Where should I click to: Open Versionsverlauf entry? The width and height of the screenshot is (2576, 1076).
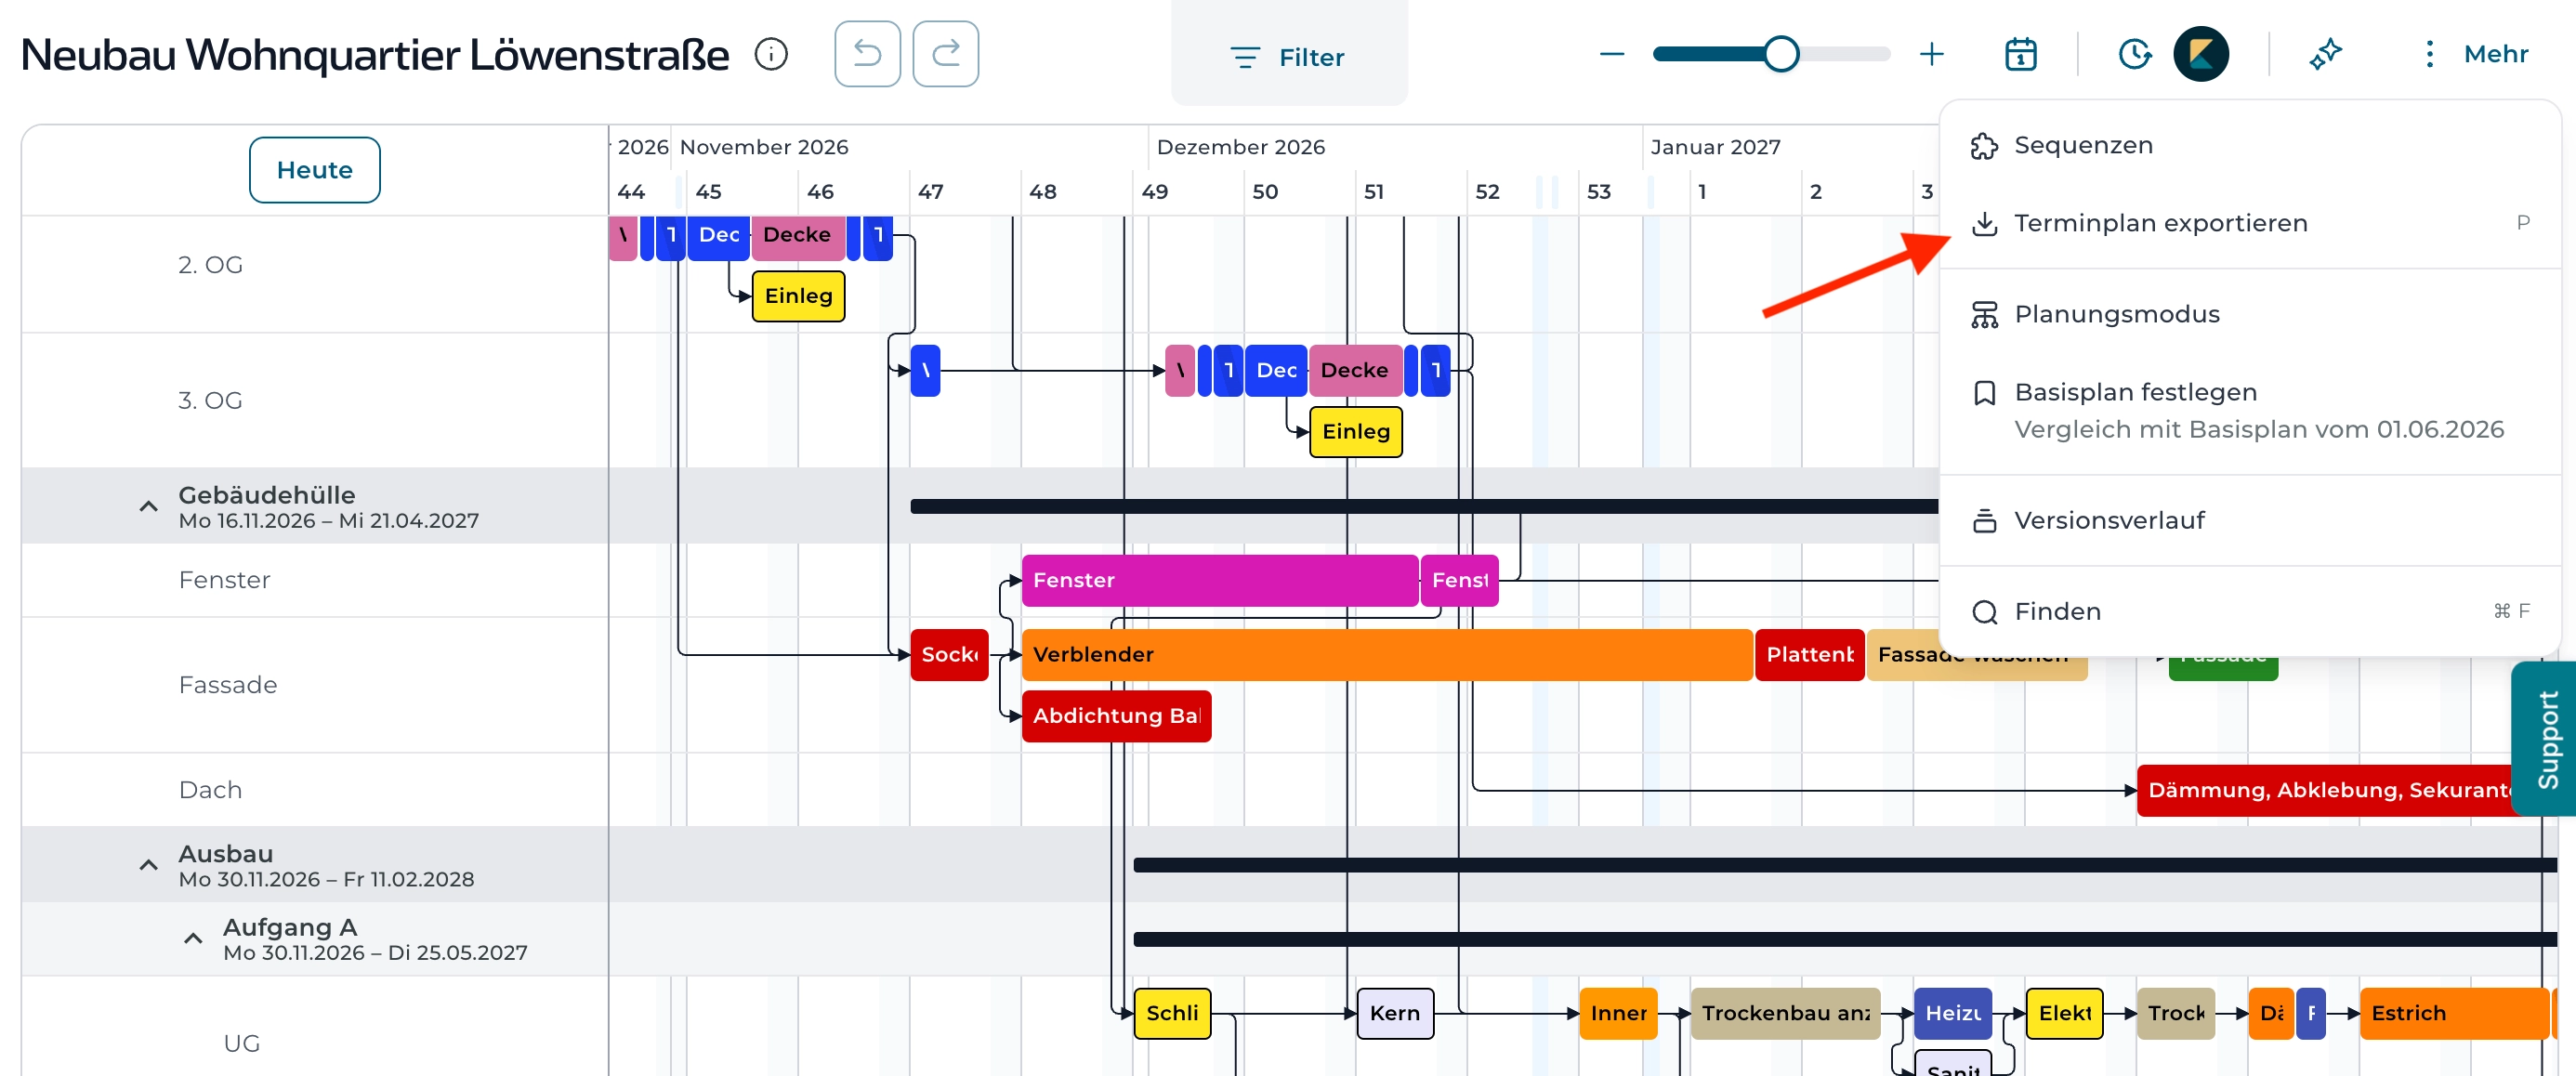(x=2250, y=521)
